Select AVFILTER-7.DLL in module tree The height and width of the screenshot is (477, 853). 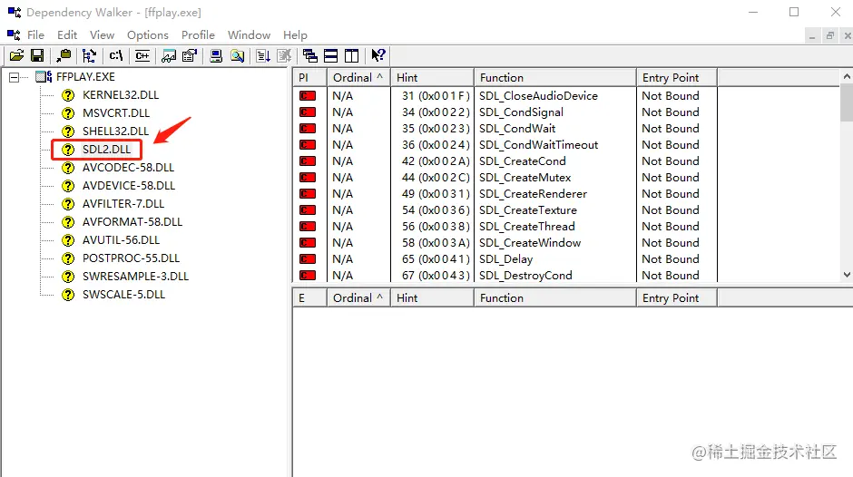[123, 203]
